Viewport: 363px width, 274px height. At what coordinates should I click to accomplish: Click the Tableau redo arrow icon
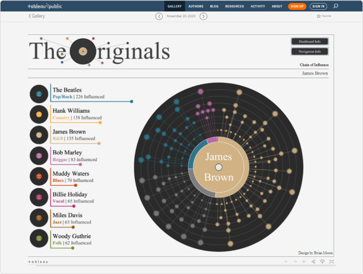click(295, 262)
